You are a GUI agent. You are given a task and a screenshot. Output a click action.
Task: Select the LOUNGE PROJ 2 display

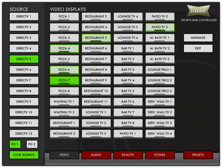[x=160, y=80]
